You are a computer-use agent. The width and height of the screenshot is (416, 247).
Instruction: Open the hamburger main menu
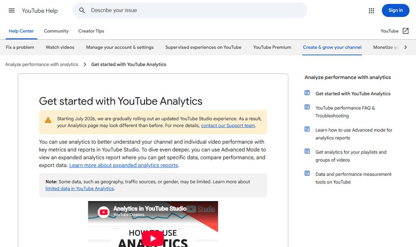click(x=12, y=11)
